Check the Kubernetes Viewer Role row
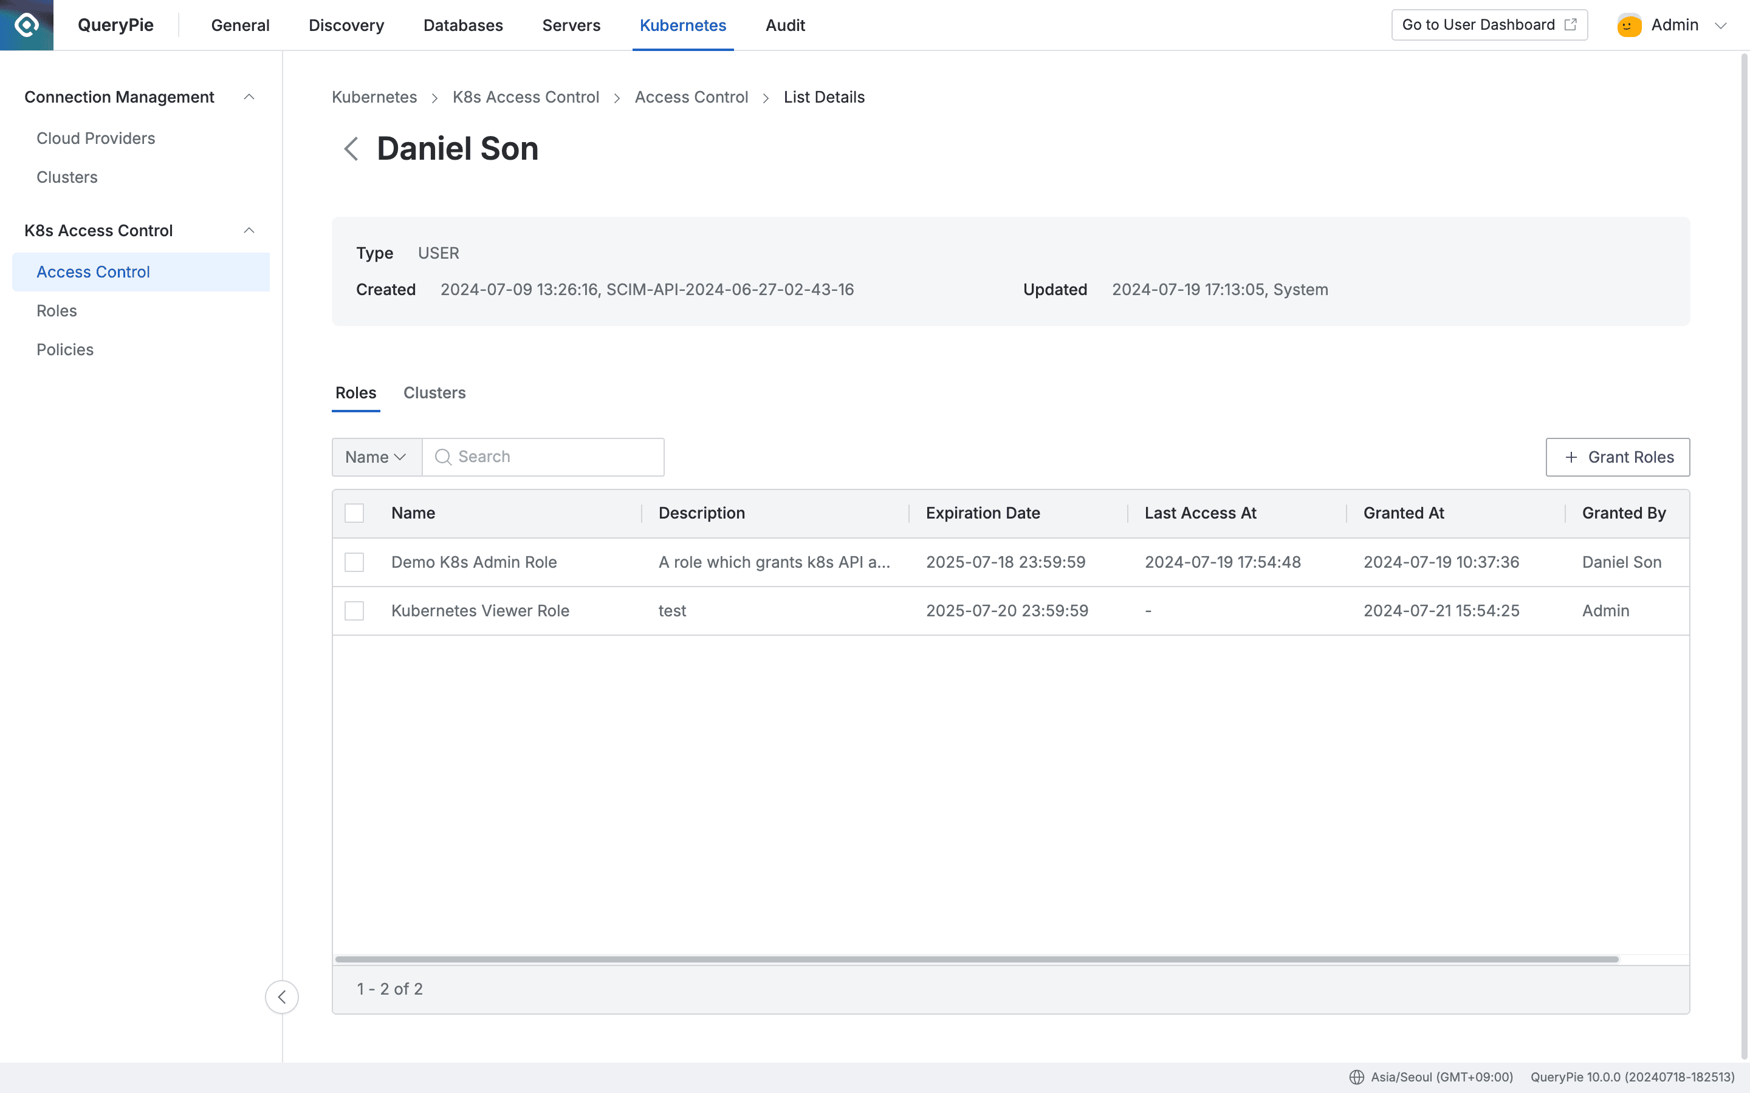Screen dimensions: 1750x1093 (x=354, y=611)
